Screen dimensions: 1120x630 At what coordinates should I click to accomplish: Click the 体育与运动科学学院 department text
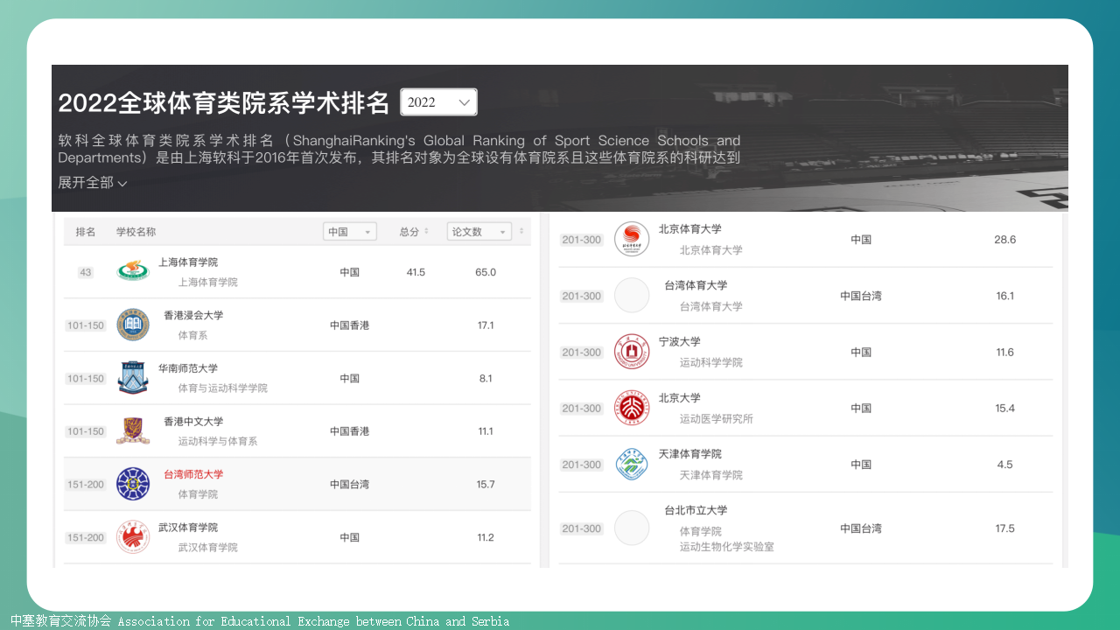point(223,388)
